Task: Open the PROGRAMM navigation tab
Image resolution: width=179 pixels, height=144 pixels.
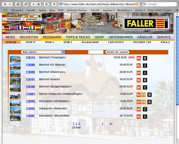Action: (x=52, y=37)
